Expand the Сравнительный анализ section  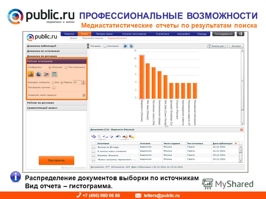[x=57, y=108]
